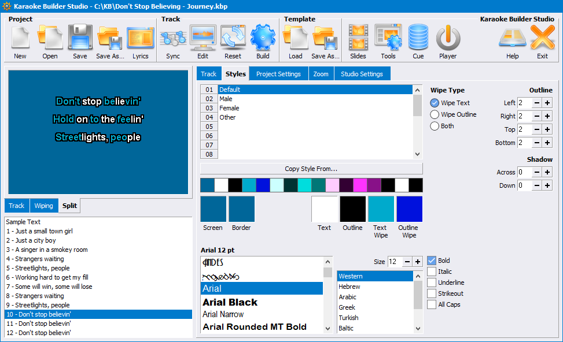Open the Wiping tab
563x342 pixels.
click(x=43, y=206)
